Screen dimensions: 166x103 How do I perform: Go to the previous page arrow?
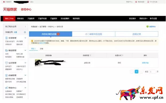132,72
